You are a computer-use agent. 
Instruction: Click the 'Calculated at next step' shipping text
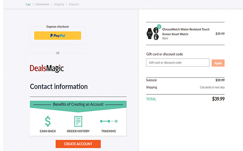tap(212, 87)
